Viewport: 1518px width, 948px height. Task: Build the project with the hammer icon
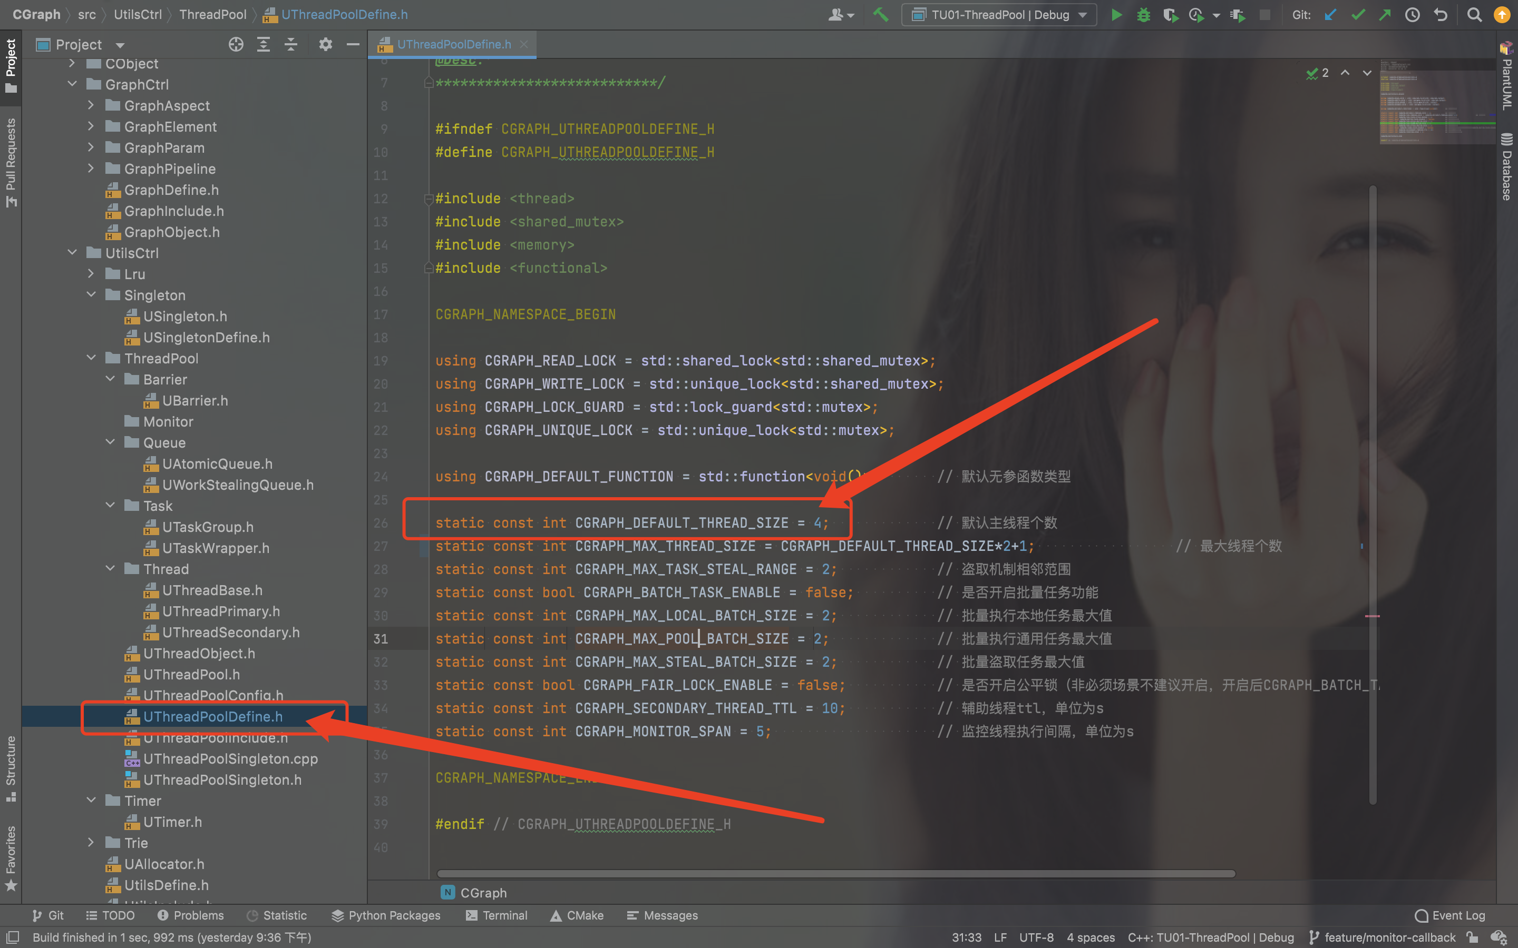pos(881,14)
